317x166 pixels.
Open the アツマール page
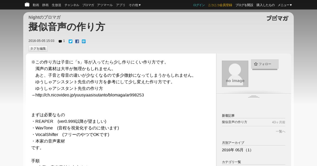(105, 5)
